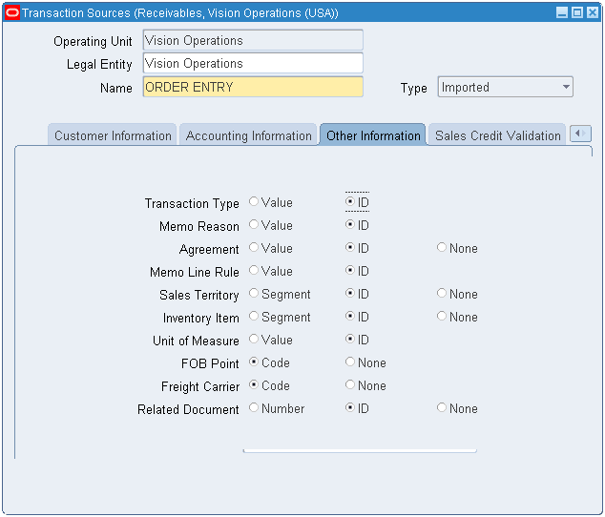This screenshot has width=605, height=517.
Task: Select Value for Unit of Measure
Action: tap(254, 340)
